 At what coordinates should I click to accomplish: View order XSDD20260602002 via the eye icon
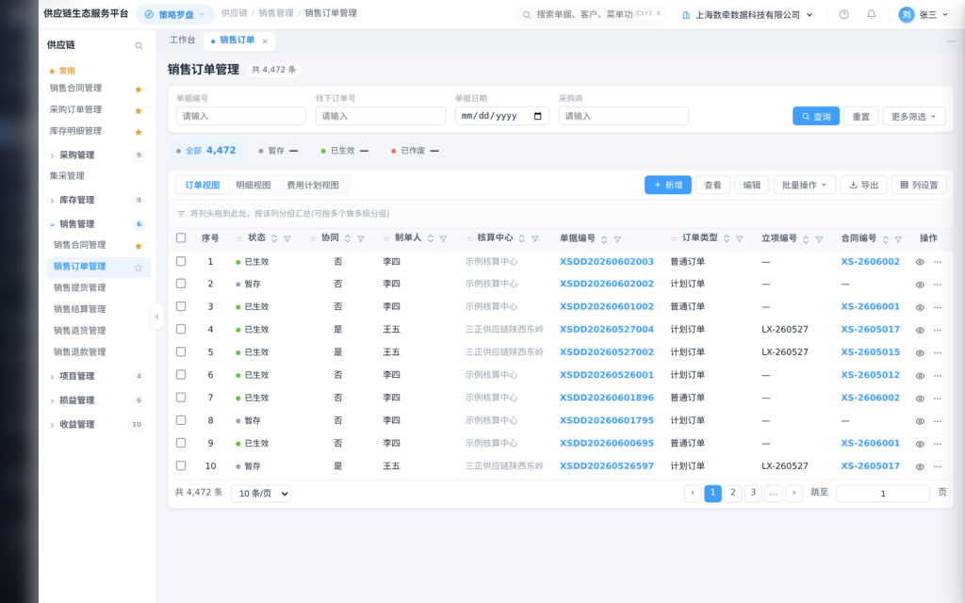tap(920, 285)
